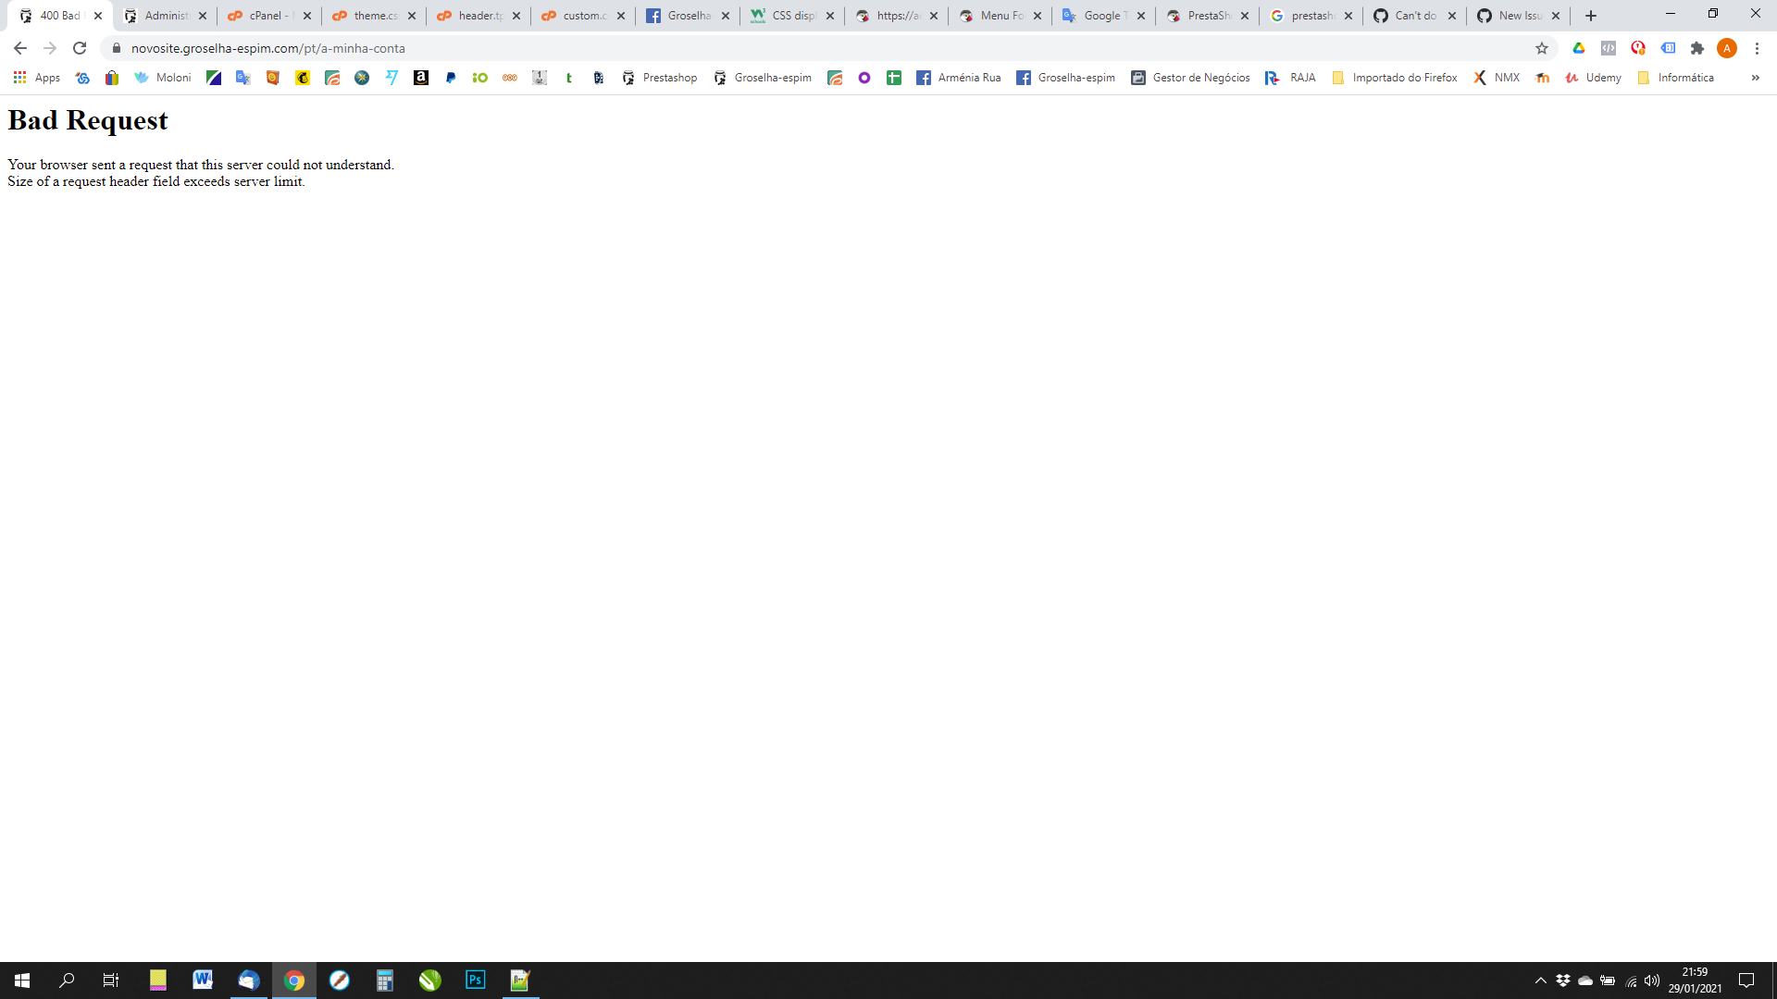The height and width of the screenshot is (999, 1777).
Task: Open Photoshop from the taskbar
Action: click(476, 980)
